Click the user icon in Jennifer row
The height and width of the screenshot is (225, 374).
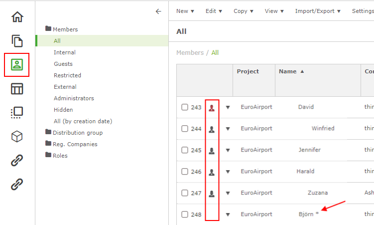[212, 151]
